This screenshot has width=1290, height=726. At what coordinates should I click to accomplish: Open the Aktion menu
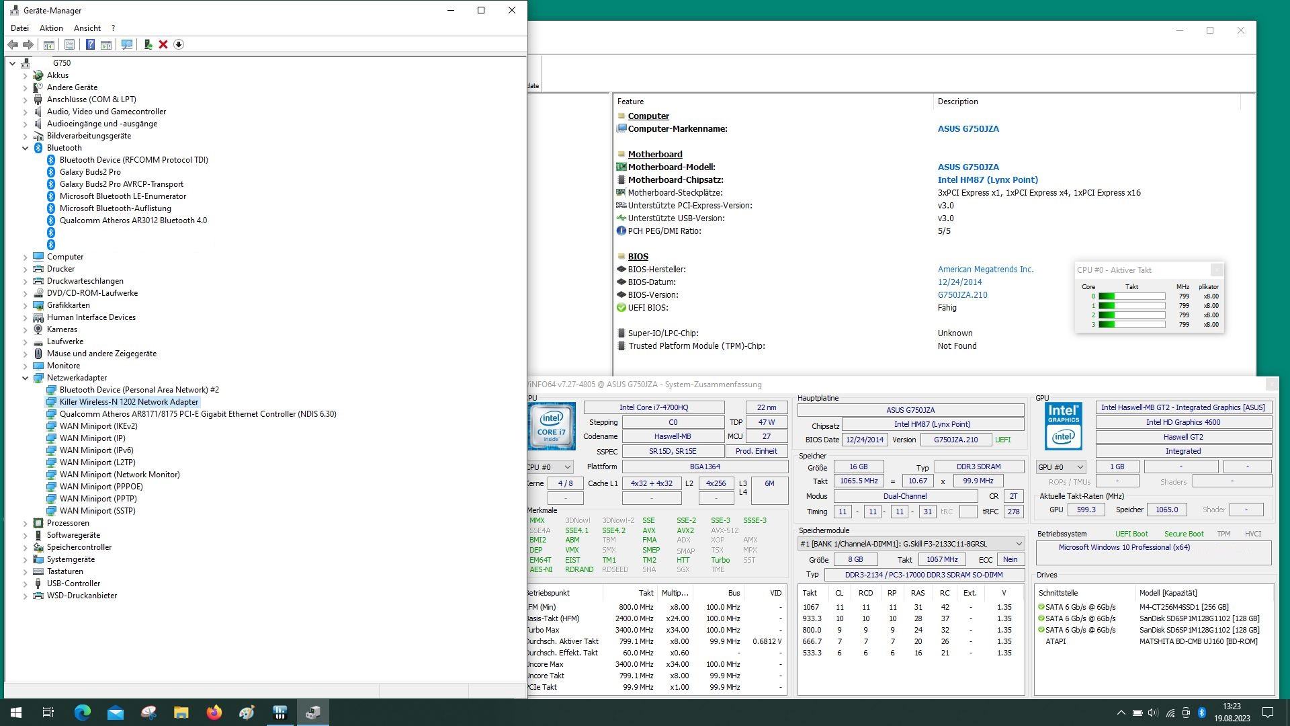pos(51,28)
